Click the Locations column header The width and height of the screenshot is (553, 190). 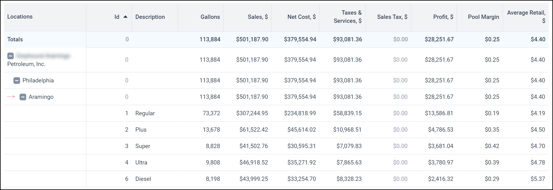(20, 17)
